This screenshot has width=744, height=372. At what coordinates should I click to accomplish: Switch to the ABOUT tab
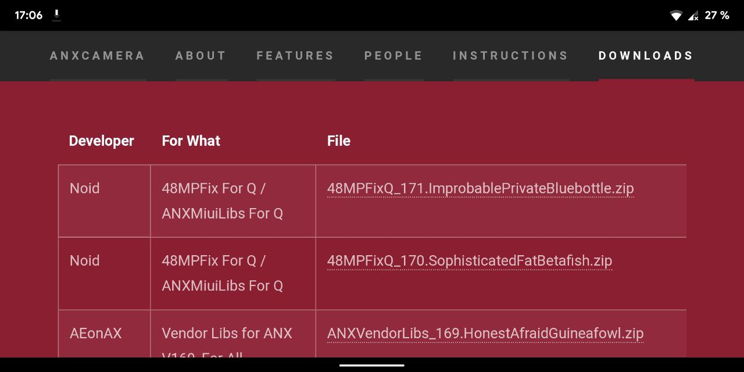click(x=201, y=56)
